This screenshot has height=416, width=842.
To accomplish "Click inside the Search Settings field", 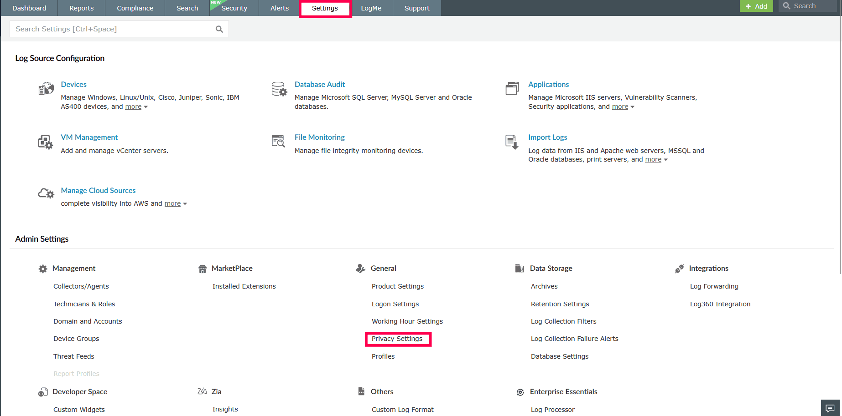I will 109,29.
